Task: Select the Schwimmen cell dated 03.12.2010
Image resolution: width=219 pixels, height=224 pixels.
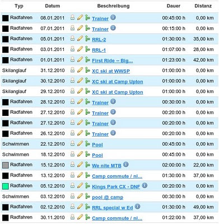Action: pos(16,197)
